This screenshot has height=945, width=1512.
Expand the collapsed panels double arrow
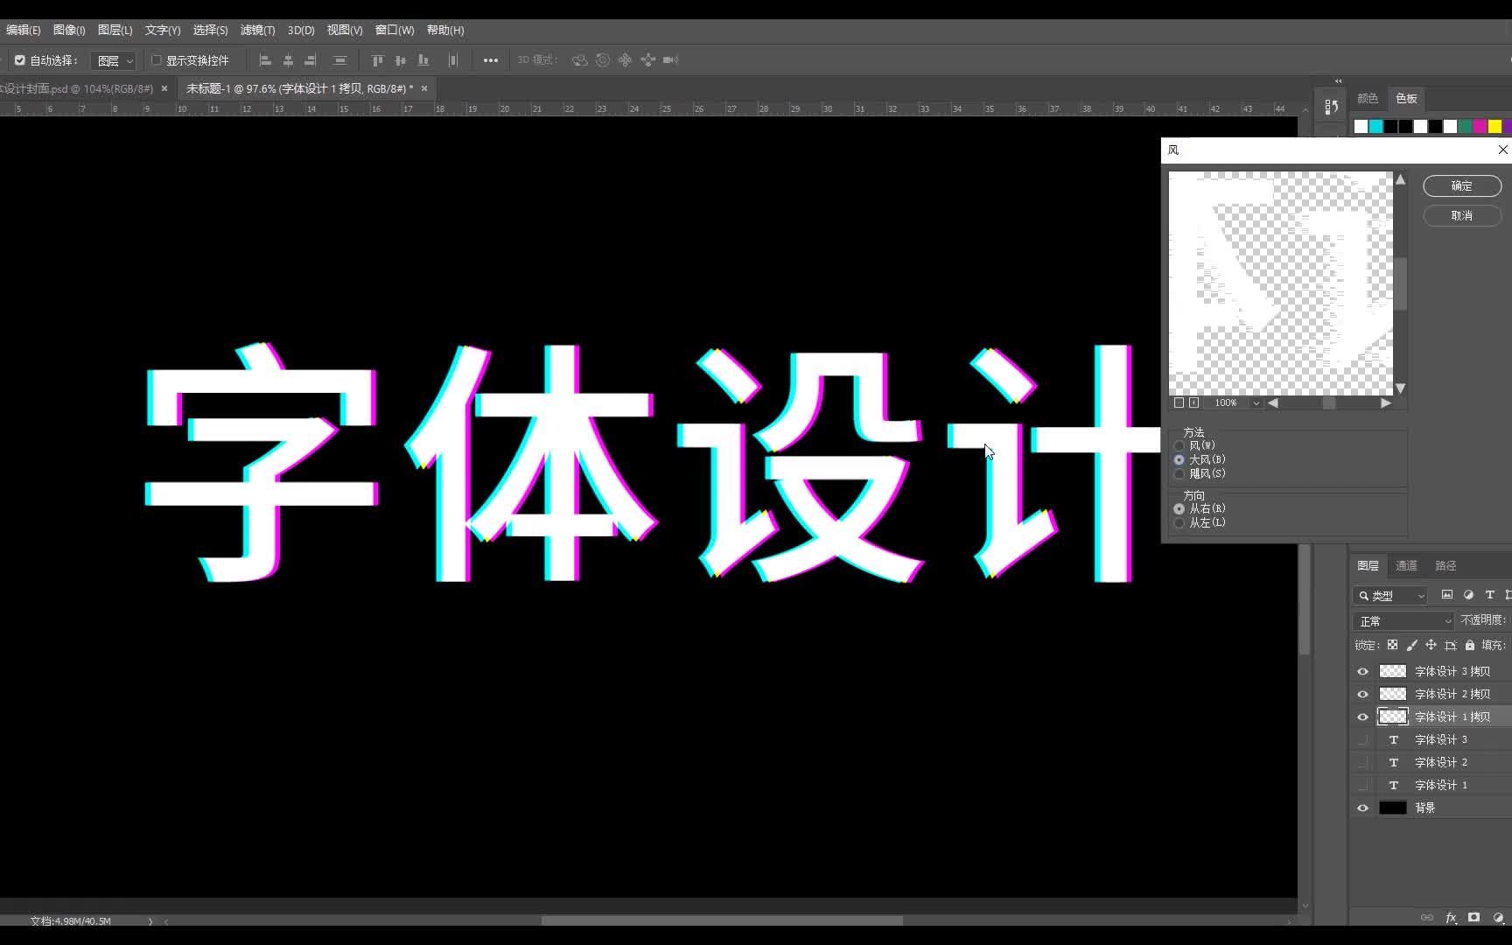tap(1338, 80)
